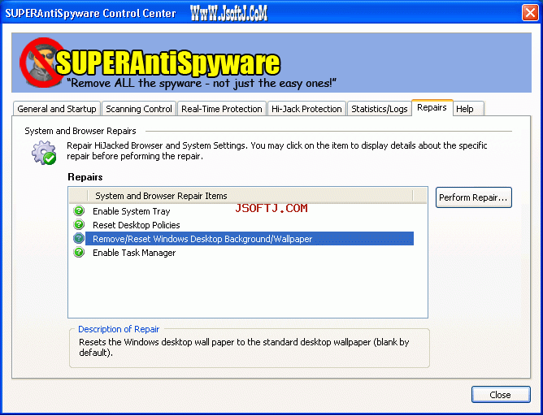Viewport: 543px width, 416px height.
Task: Click the icon beside Remove/Reset Windows Desktop Background
Action: [79, 238]
